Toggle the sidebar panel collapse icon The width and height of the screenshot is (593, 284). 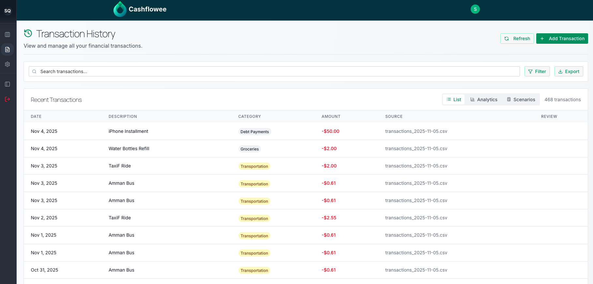[x=8, y=84]
